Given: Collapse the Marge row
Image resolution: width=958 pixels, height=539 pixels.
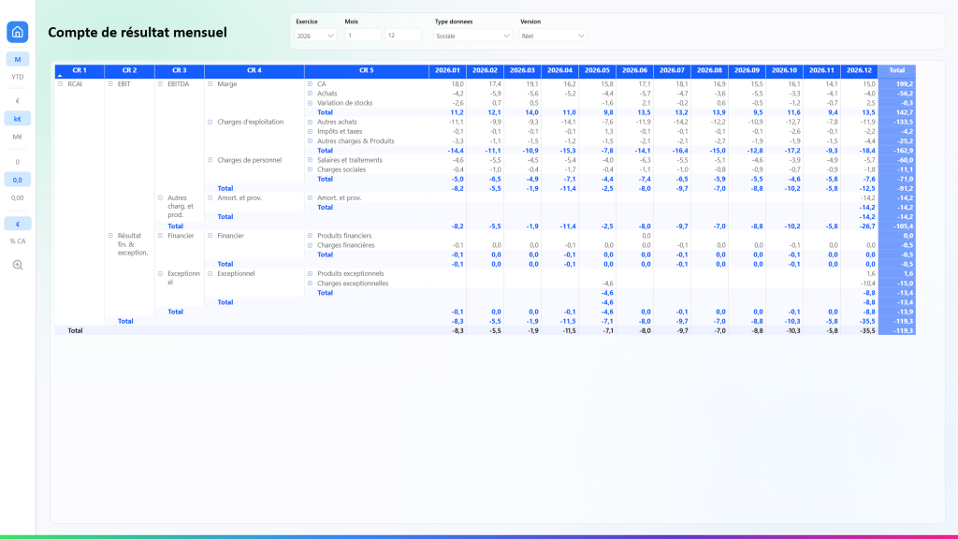Looking at the screenshot, I should pyautogui.click(x=210, y=83).
